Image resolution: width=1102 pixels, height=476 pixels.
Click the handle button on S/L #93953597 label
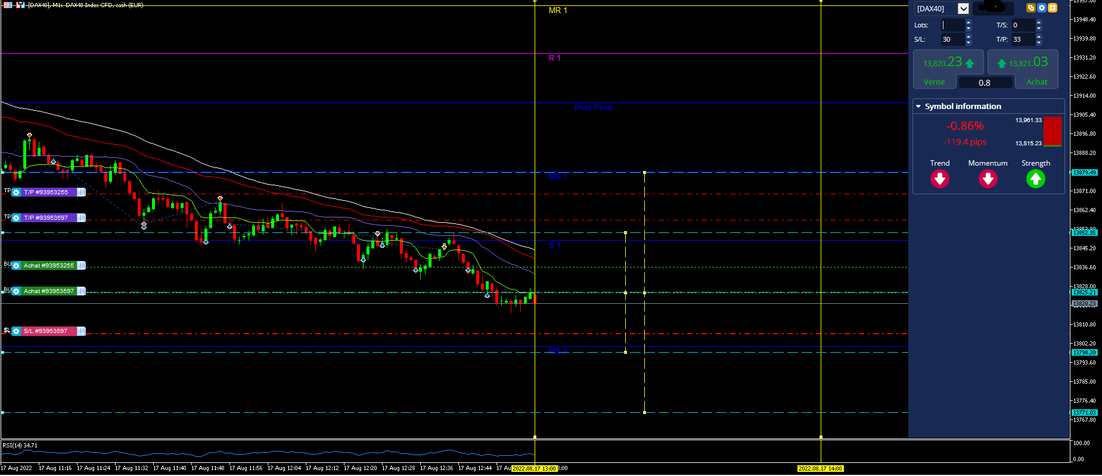[x=81, y=331]
